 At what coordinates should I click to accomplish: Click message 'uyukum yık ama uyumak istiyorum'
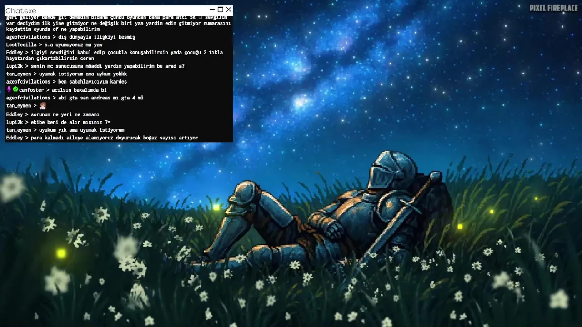click(82, 130)
